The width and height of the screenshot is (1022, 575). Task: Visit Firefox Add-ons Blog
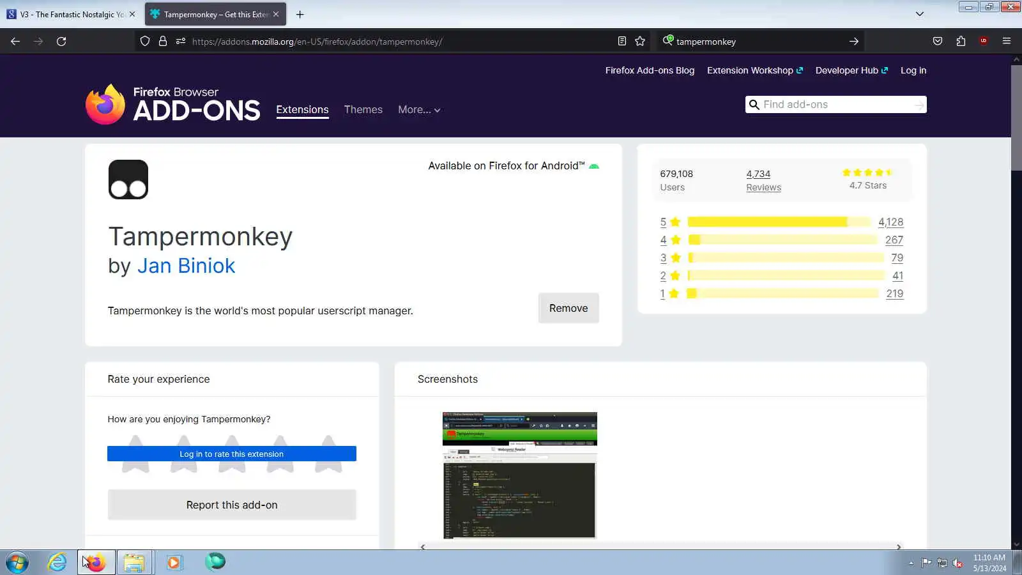point(650,70)
